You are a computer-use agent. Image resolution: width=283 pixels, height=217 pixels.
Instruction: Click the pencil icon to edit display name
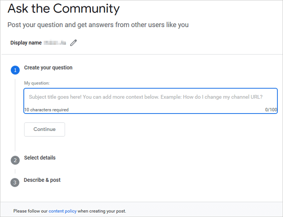click(x=73, y=42)
